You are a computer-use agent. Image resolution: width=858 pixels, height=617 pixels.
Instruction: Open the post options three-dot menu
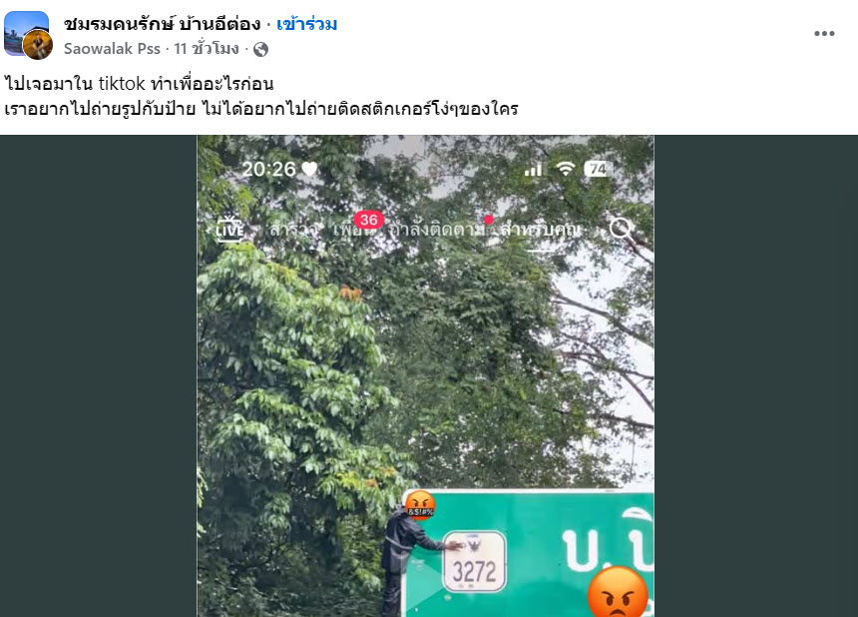(824, 33)
